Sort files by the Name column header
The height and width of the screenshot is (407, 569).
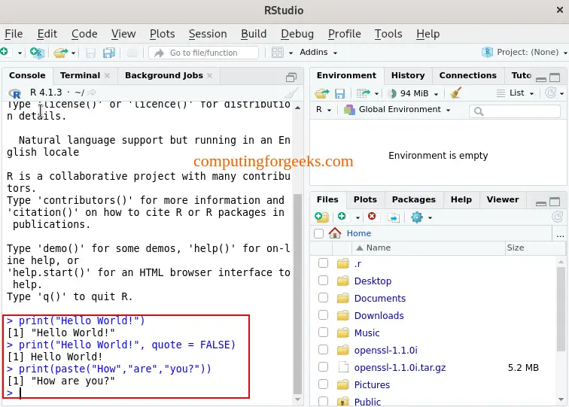click(x=428, y=248)
